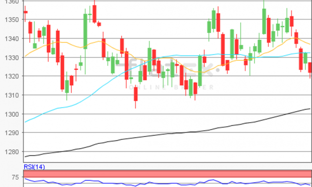Click the red candle with lowest wick near 1303
This screenshot has height=187, width=312.
pyautogui.click(x=136, y=97)
